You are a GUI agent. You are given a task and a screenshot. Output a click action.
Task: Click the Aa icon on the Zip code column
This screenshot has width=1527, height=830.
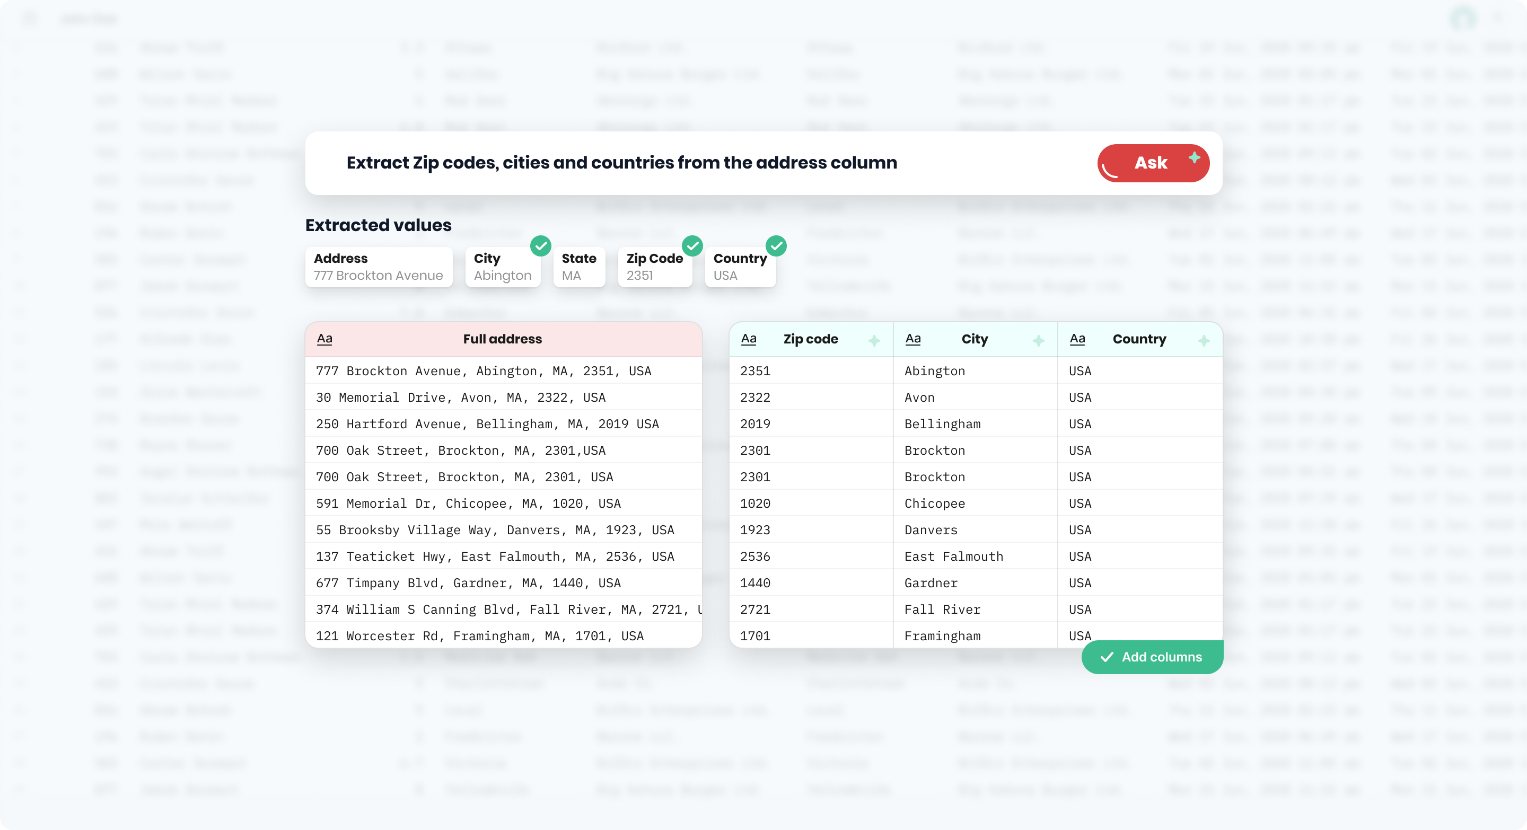pos(749,339)
